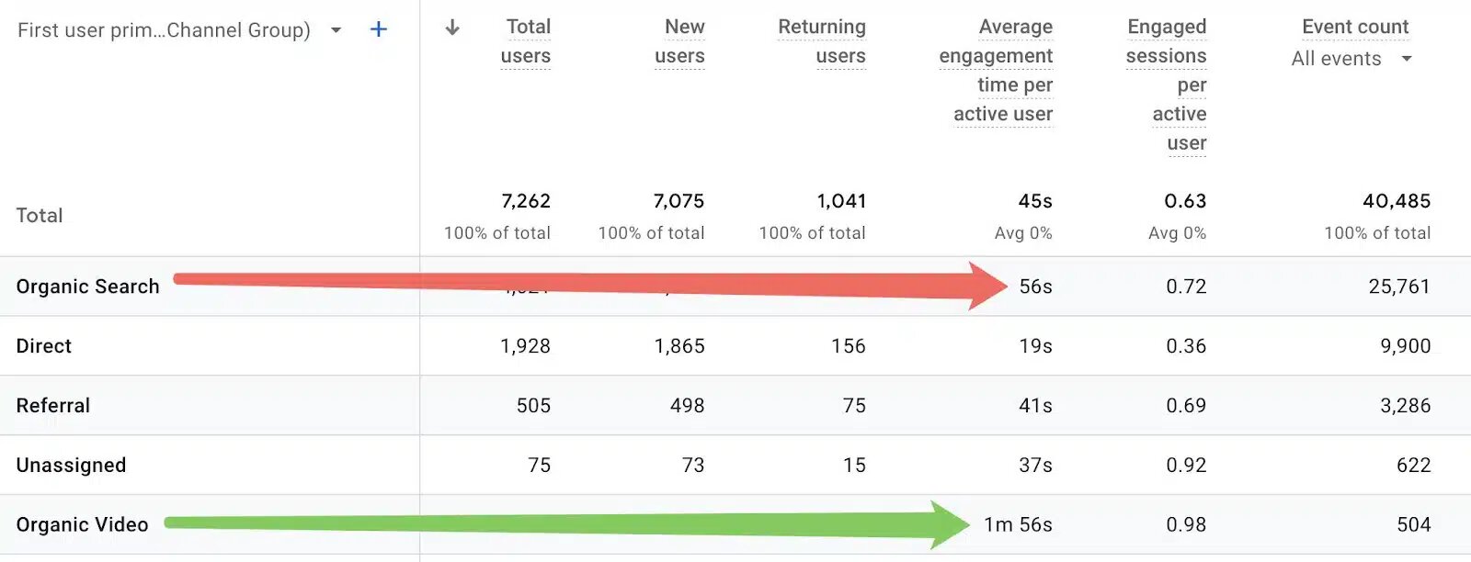Image resolution: width=1471 pixels, height=562 pixels.
Task: Select Average engagement time per active user header
Action: [997, 71]
